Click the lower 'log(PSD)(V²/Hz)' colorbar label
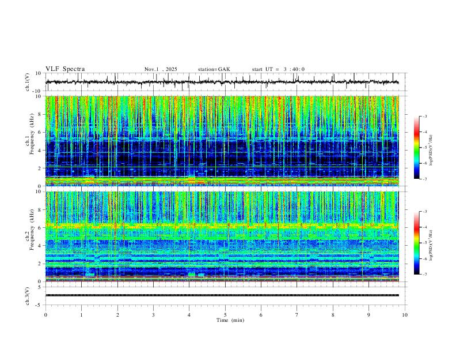The image size is (456, 353). point(431,245)
